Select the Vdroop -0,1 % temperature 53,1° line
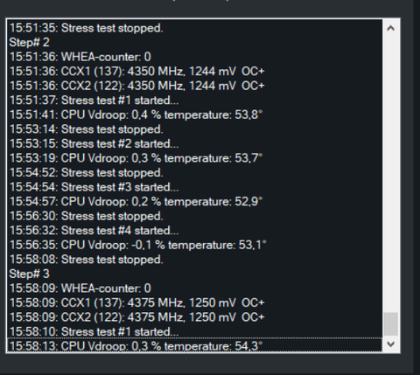 point(194,245)
